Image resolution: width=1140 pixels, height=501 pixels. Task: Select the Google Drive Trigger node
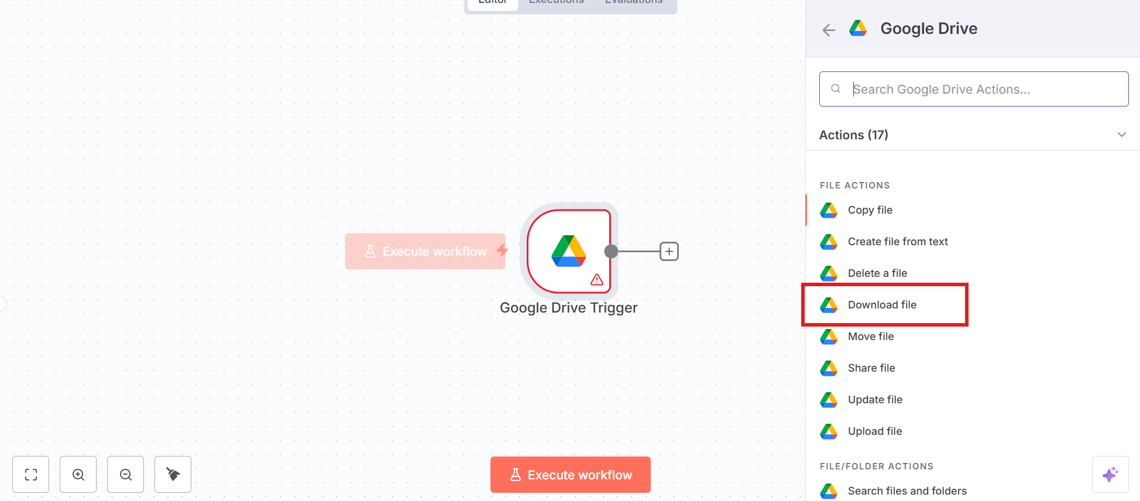pyautogui.click(x=569, y=251)
